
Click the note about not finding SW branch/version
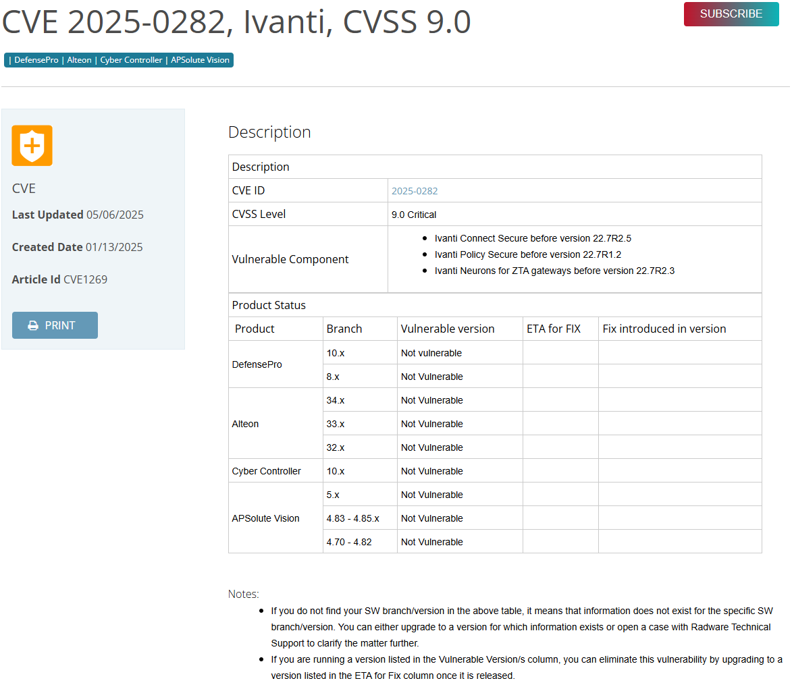(522, 627)
